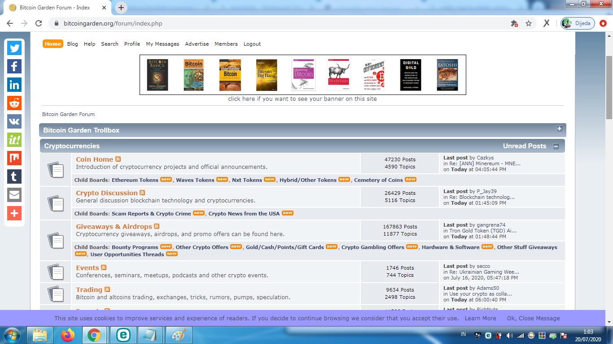Open Paint from the taskbar
Image resolution: width=613 pixels, height=344 pixels.
180,335
